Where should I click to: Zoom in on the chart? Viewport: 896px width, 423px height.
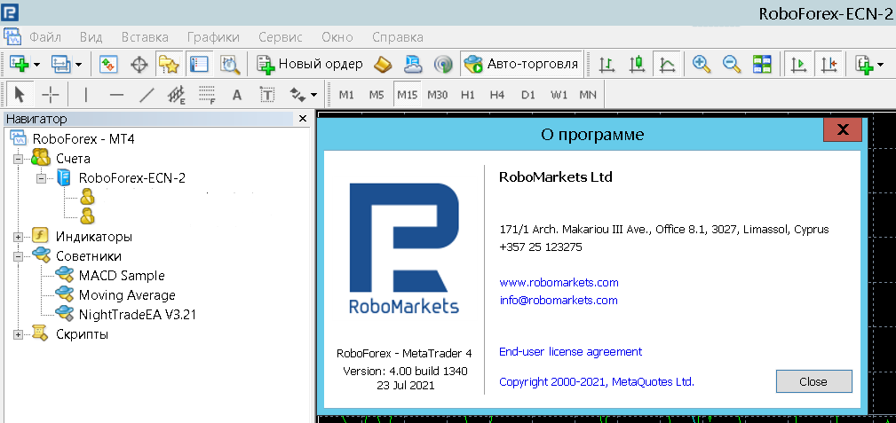pos(702,64)
